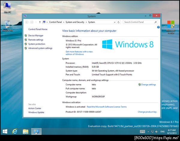Click Get more features with new edition

click(79, 53)
